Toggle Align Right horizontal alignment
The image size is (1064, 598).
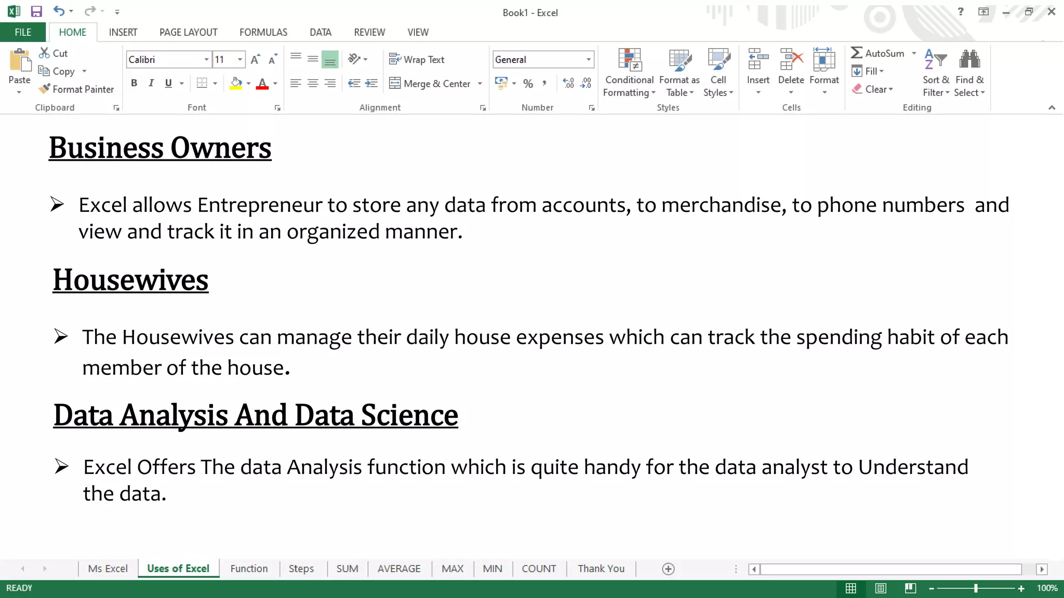click(330, 83)
